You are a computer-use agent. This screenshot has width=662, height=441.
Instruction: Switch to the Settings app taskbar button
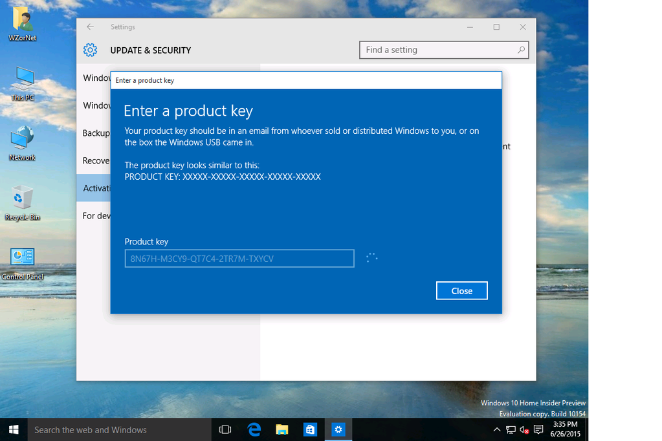click(338, 429)
